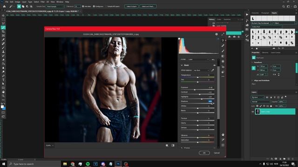Click the Highlights slider handle
Viewport: 298px width, 167px height.
tap(202, 99)
